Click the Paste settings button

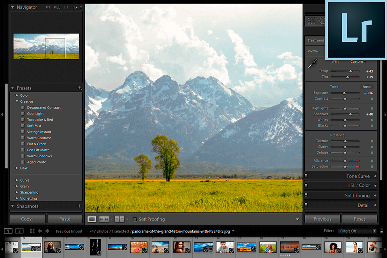[x=64, y=219]
